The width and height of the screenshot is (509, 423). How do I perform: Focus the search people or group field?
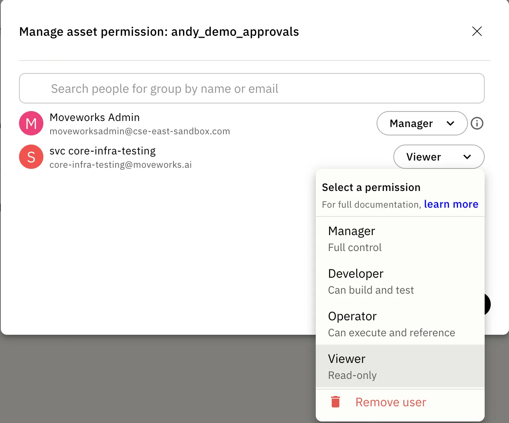pos(252,88)
